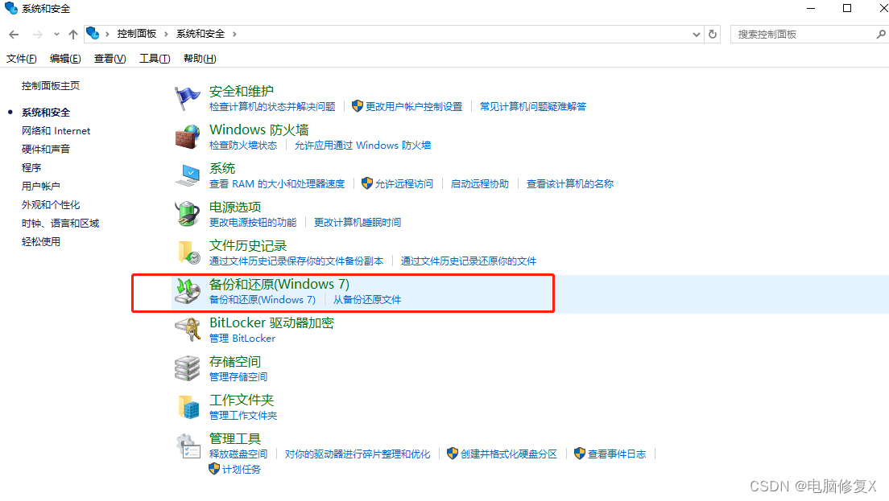The image size is (889, 501).
Task: Click 管理存储空间 link
Action: [x=238, y=376]
